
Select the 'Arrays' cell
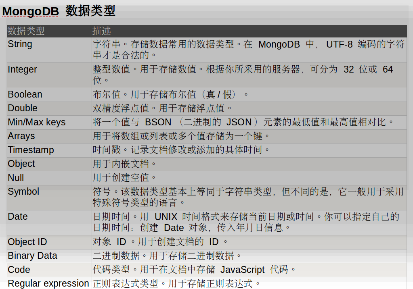(49, 136)
